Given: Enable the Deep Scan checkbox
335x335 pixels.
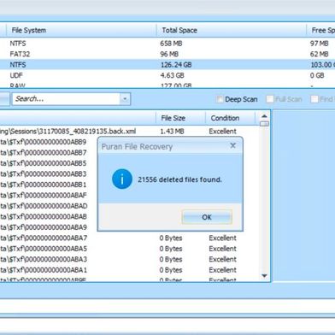Looking at the screenshot, I should pos(220,99).
